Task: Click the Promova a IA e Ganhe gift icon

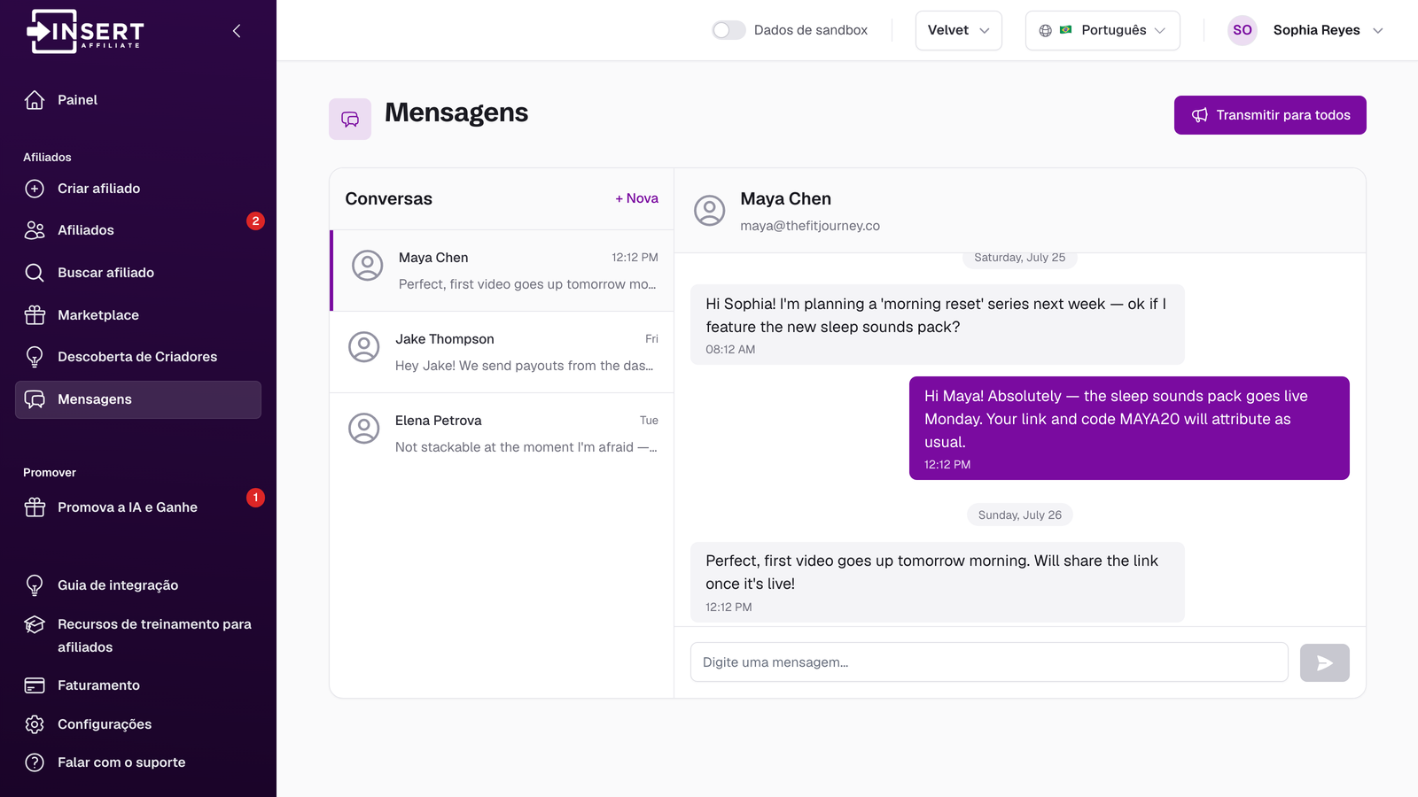Action: tap(35, 507)
